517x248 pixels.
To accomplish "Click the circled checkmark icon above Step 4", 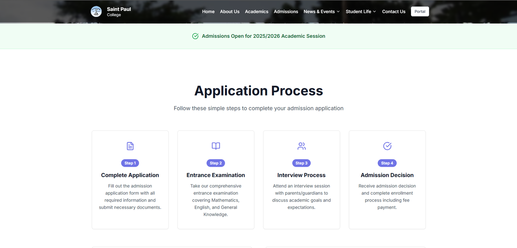I will click(x=387, y=146).
